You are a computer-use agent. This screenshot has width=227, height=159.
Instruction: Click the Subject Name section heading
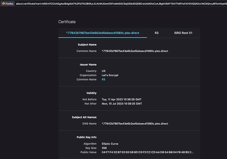[87, 45]
